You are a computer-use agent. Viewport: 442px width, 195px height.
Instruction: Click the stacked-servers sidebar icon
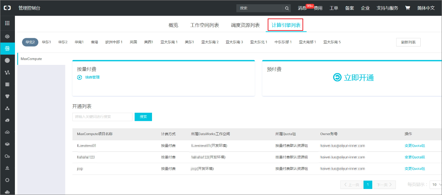[7, 84]
